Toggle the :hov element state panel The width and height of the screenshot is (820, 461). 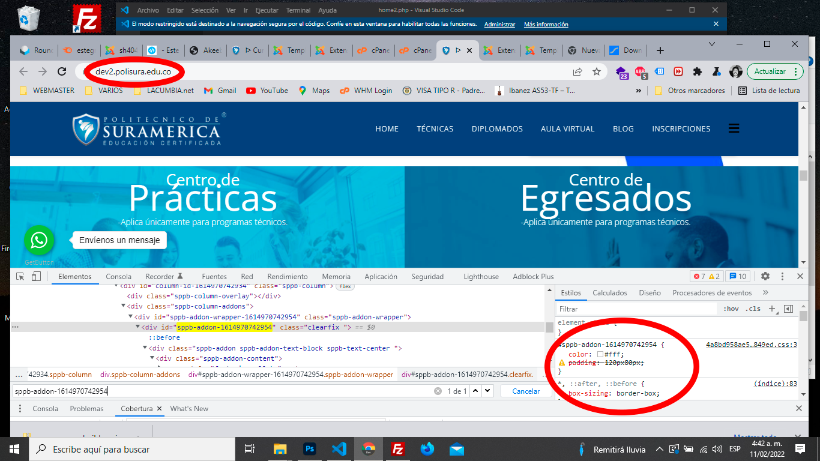(731, 309)
